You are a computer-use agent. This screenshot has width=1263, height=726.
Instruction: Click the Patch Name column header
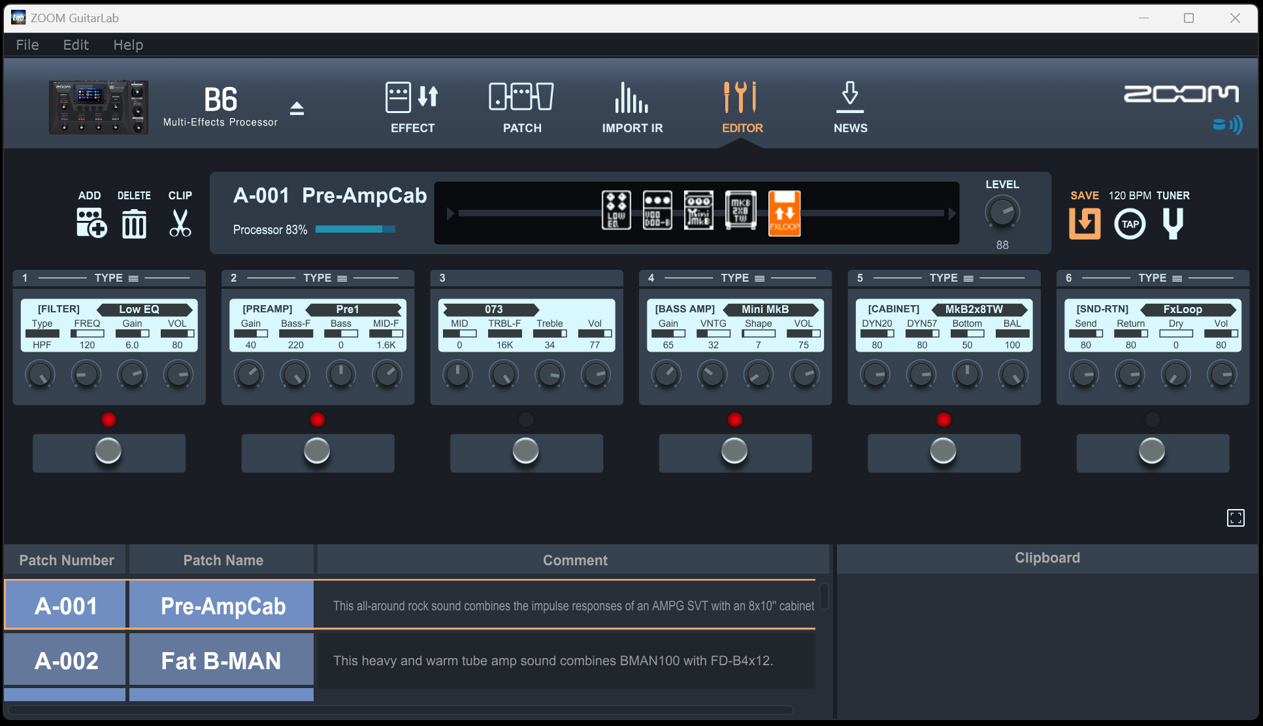222,560
